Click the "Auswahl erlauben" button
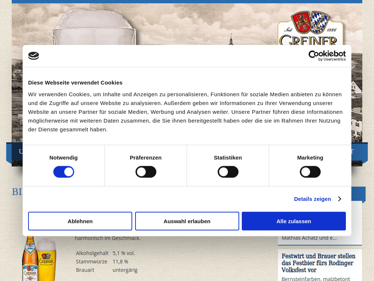This screenshot has height=281, width=374. (x=187, y=221)
